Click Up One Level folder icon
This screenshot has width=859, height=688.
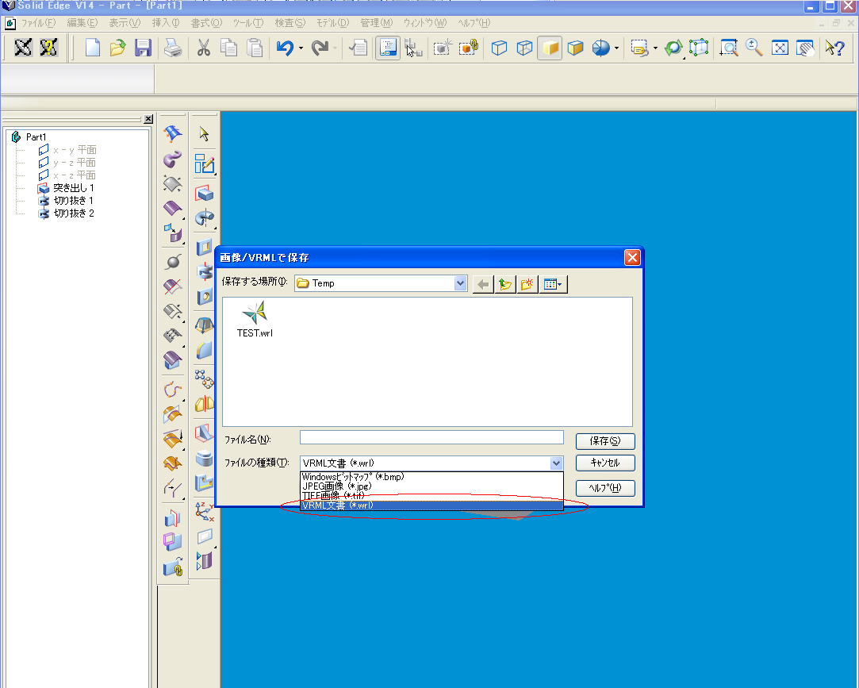(x=505, y=284)
